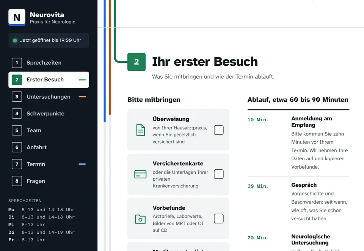The height and width of the screenshot is (251, 364).
Task: Click the Vorbefunde card title
Action: click(169, 208)
